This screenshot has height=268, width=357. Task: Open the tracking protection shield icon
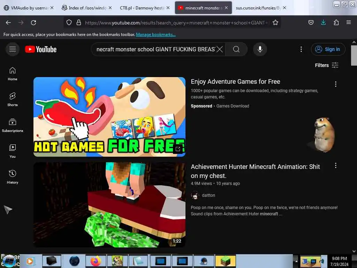[69, 22]
